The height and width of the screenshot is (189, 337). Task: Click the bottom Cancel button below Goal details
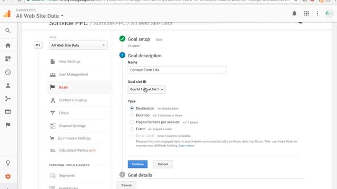tap(126, 185)
